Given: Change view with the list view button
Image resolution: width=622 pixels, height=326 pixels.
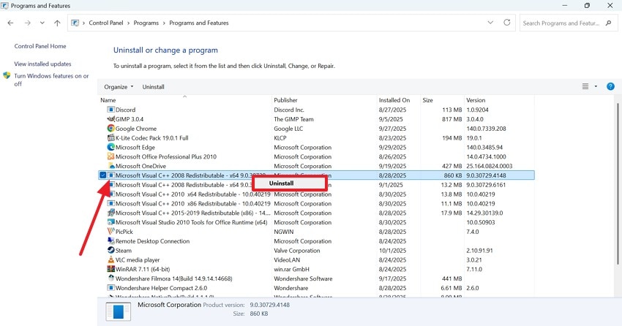Looking at the screenshot, I should click(x=585, y=86).
